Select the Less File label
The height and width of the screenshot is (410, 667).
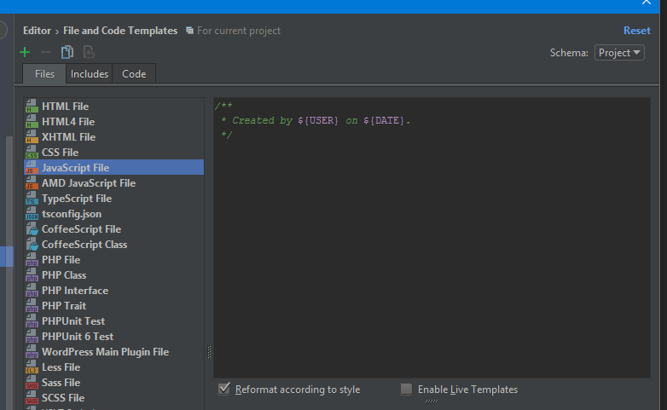[x=61, y=367]
